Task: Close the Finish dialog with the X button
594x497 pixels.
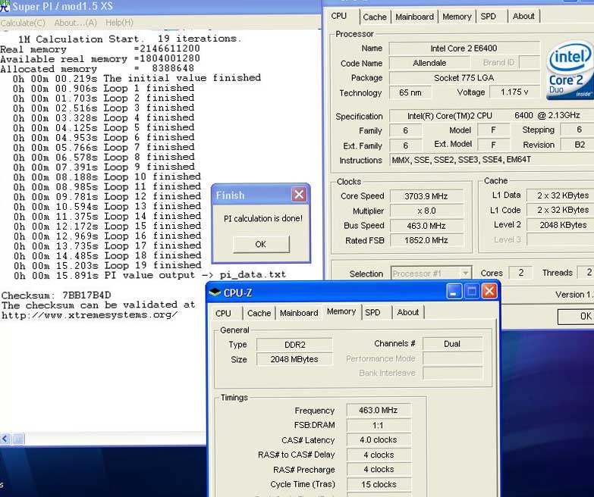Action: coord(299,195)
